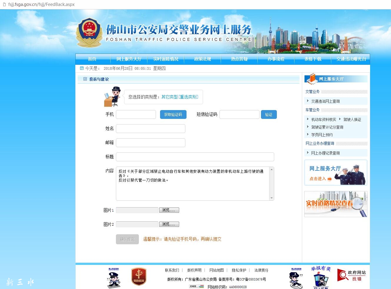Browse for a file for 图片1
This screenshot has height=289, width=391.
pyautogui.click(x=169, y=210)
